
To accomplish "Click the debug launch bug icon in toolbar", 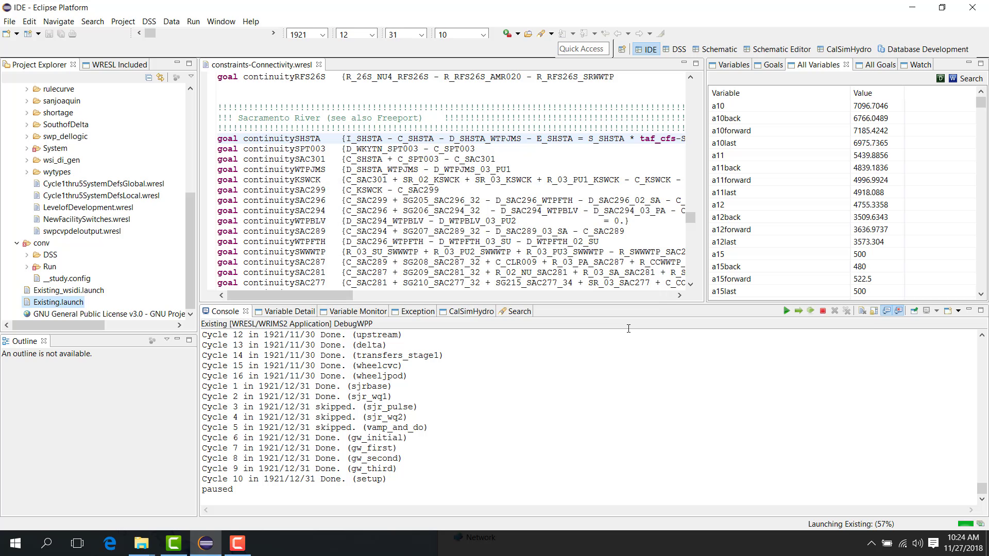I will (507, 33).
